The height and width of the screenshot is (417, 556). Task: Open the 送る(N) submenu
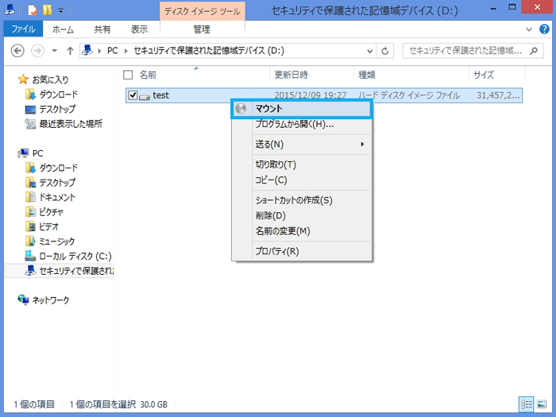[x=302, y=145]
